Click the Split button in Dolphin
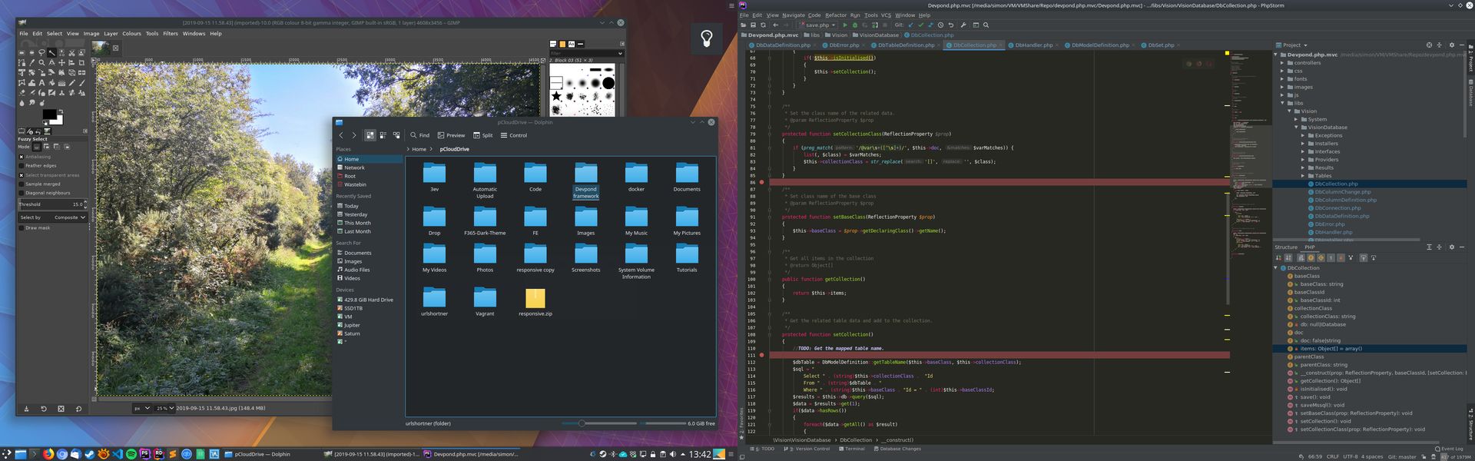 pos(482,135)
